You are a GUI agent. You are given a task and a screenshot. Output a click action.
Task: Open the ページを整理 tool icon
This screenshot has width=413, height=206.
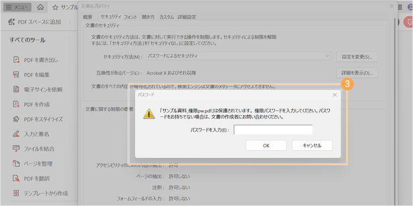[17, 164]
